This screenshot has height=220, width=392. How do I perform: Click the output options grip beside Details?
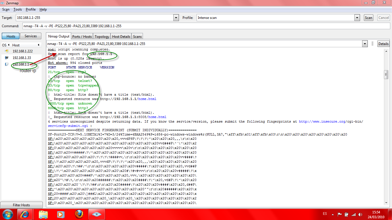(x=372, y=44)
